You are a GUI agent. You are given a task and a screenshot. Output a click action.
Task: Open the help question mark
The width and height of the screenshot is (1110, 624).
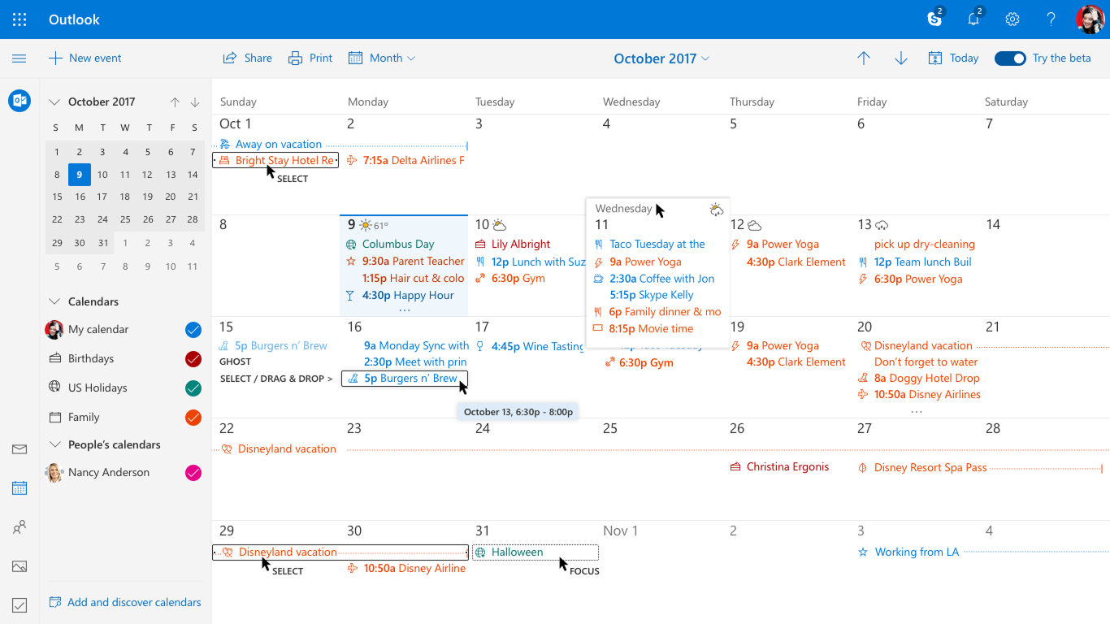point(1051,19)
